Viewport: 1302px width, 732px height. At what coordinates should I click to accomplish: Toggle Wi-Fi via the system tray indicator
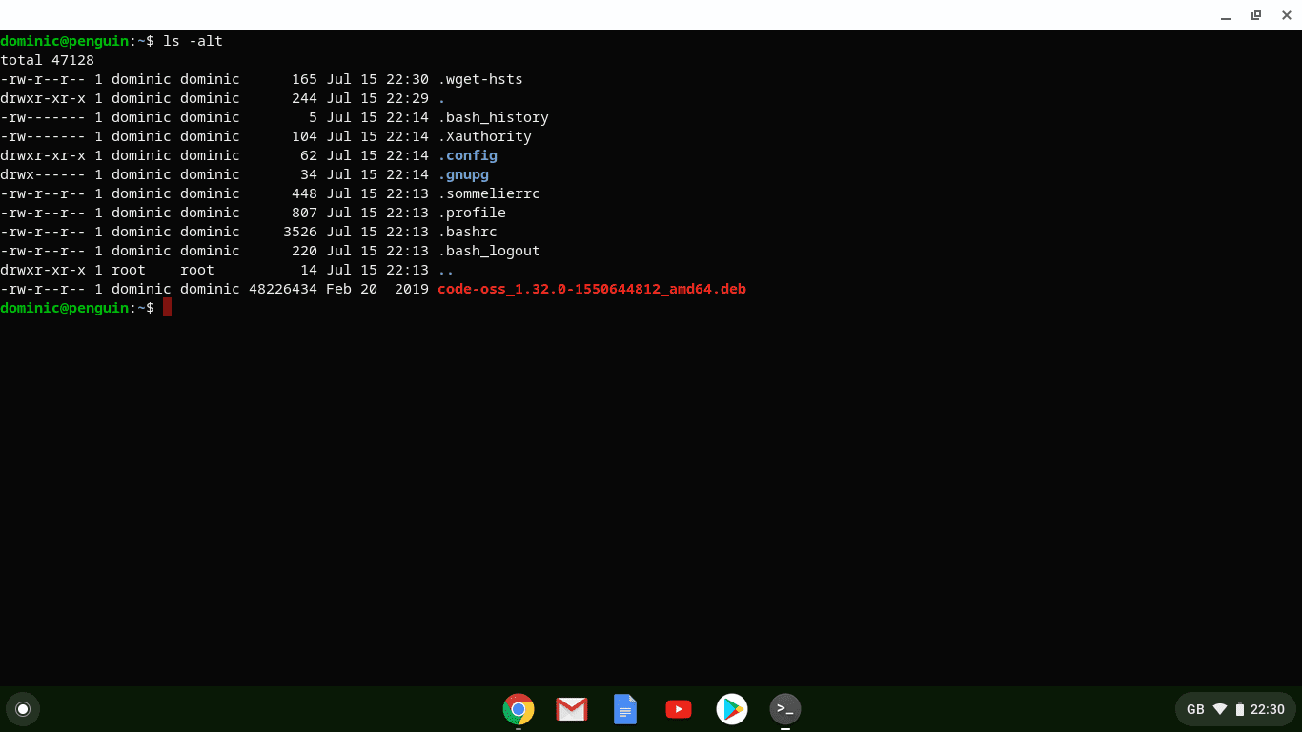[x=1221, y=709]
